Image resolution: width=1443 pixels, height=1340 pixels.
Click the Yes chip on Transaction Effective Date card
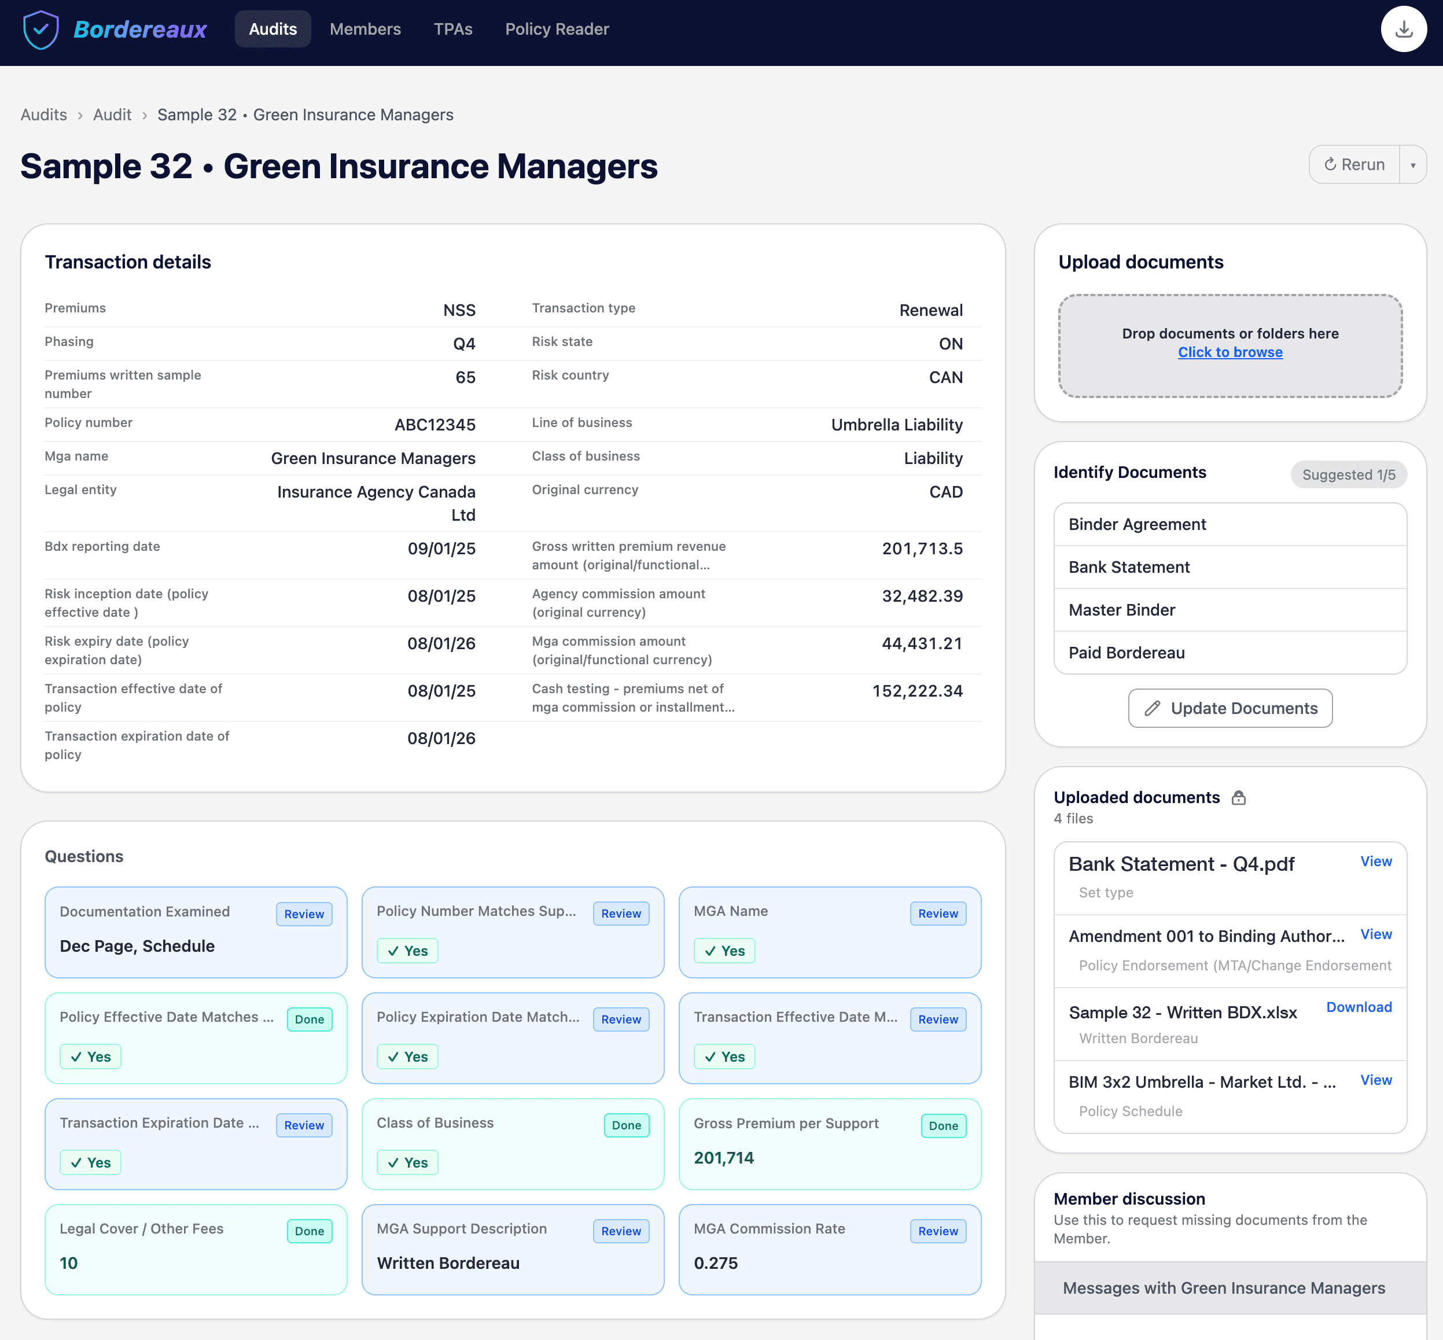tap(724, 1056)
